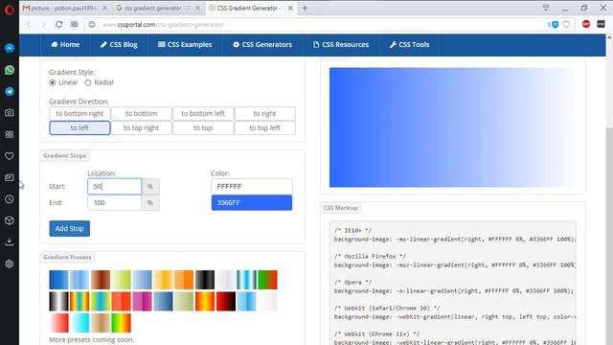Open the CSS Resources menu
Image resolution: width=613 pixels, height=345 pixels.
point(341,45)
